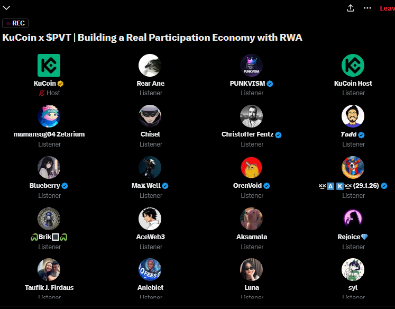Open KuCoin Host round avatar
Viewport: 395px width, 309px height.
[353, 65]
